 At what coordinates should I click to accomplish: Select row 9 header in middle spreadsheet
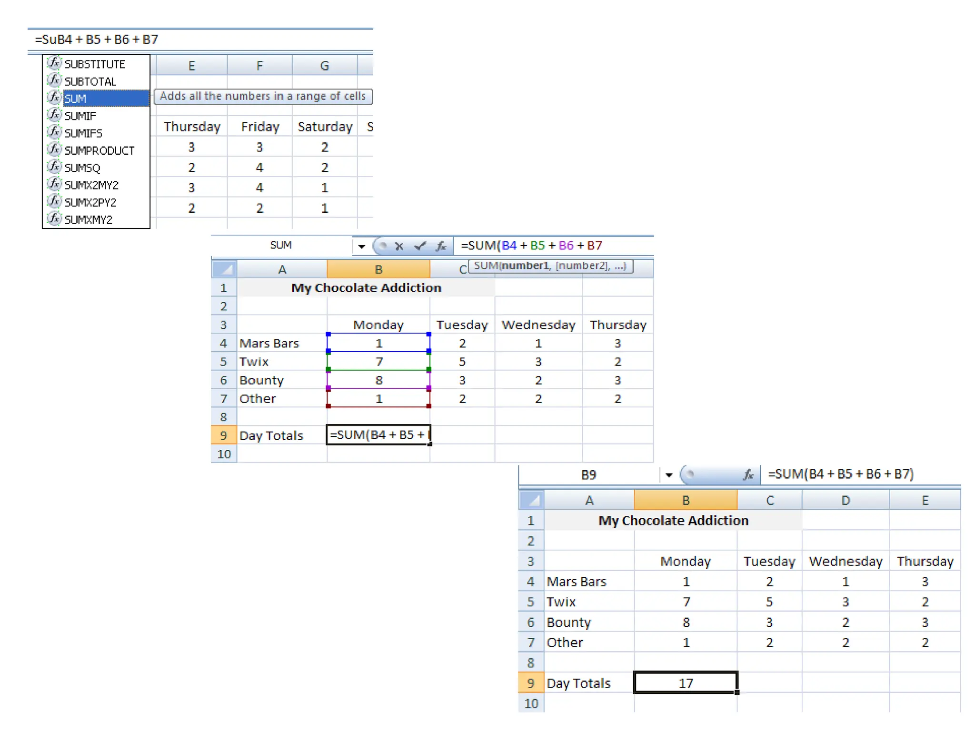pyautogui.click(x=223, y=435)
